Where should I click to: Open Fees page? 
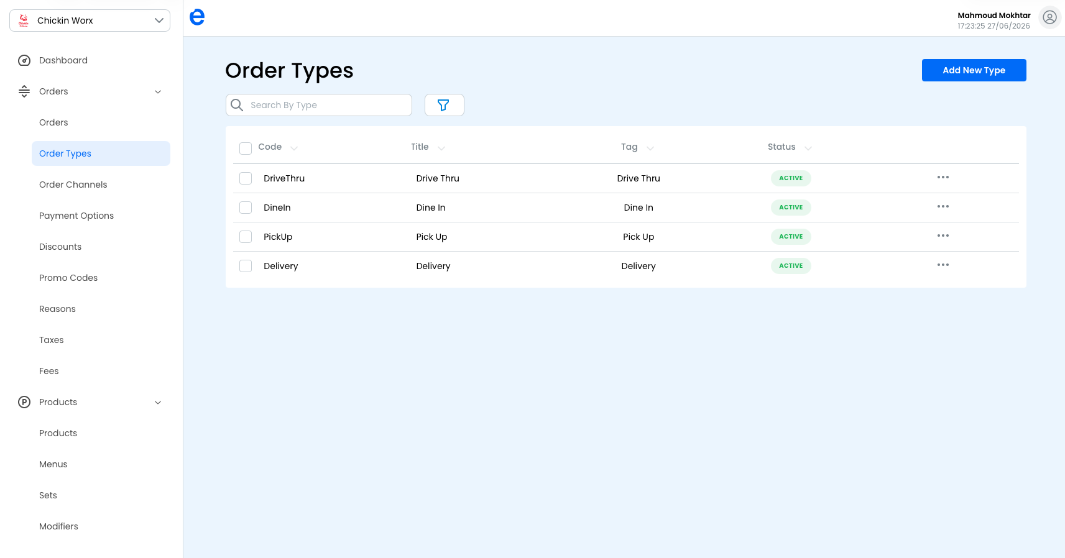click(49, 371)
